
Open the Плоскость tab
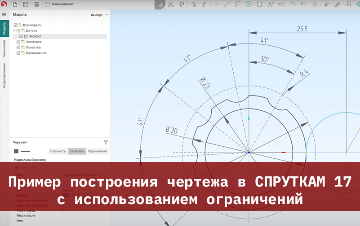point(58,151)
